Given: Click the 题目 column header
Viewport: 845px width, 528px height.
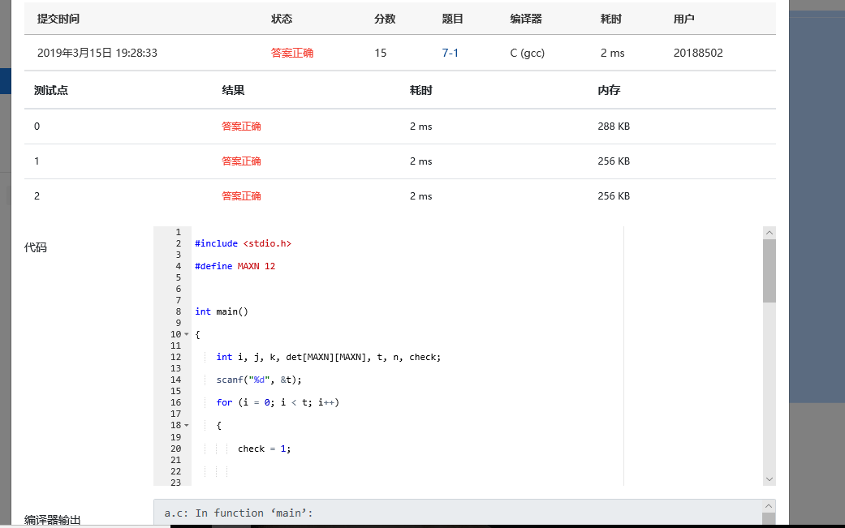Looking at the screenshot, I should [453, 19].
